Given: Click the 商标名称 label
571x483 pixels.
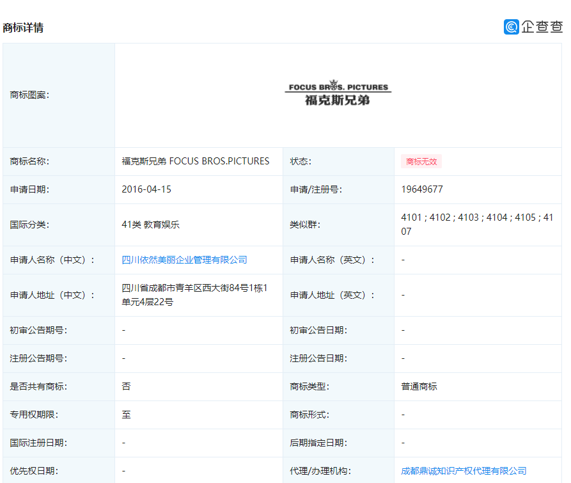Looking at the screenshot, I should pyautogui.click(x=29, y=161).
